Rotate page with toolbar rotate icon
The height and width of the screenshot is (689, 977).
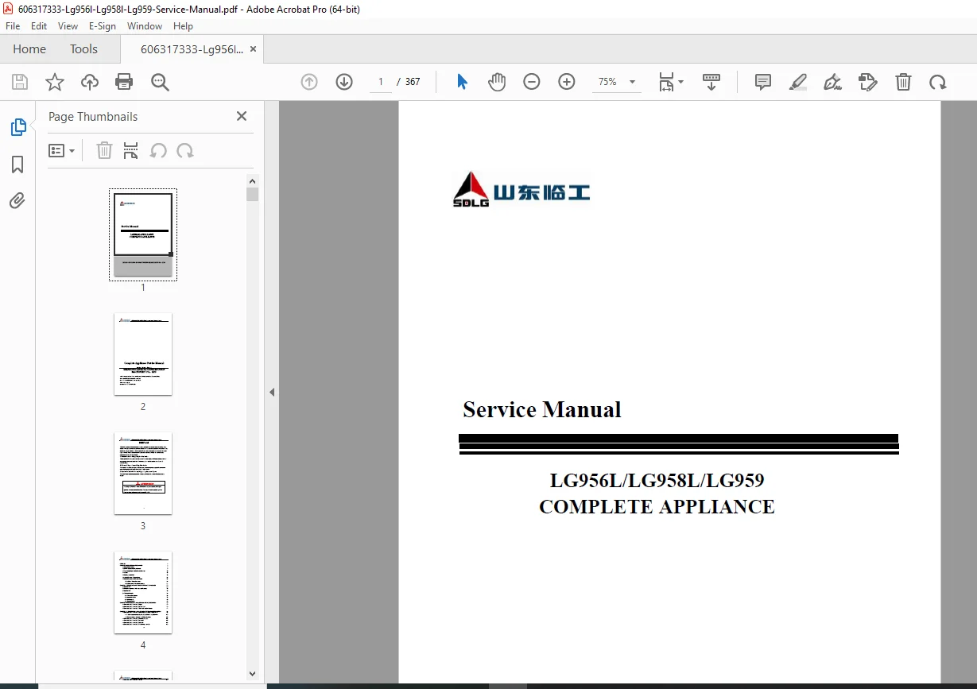[938, 82]
